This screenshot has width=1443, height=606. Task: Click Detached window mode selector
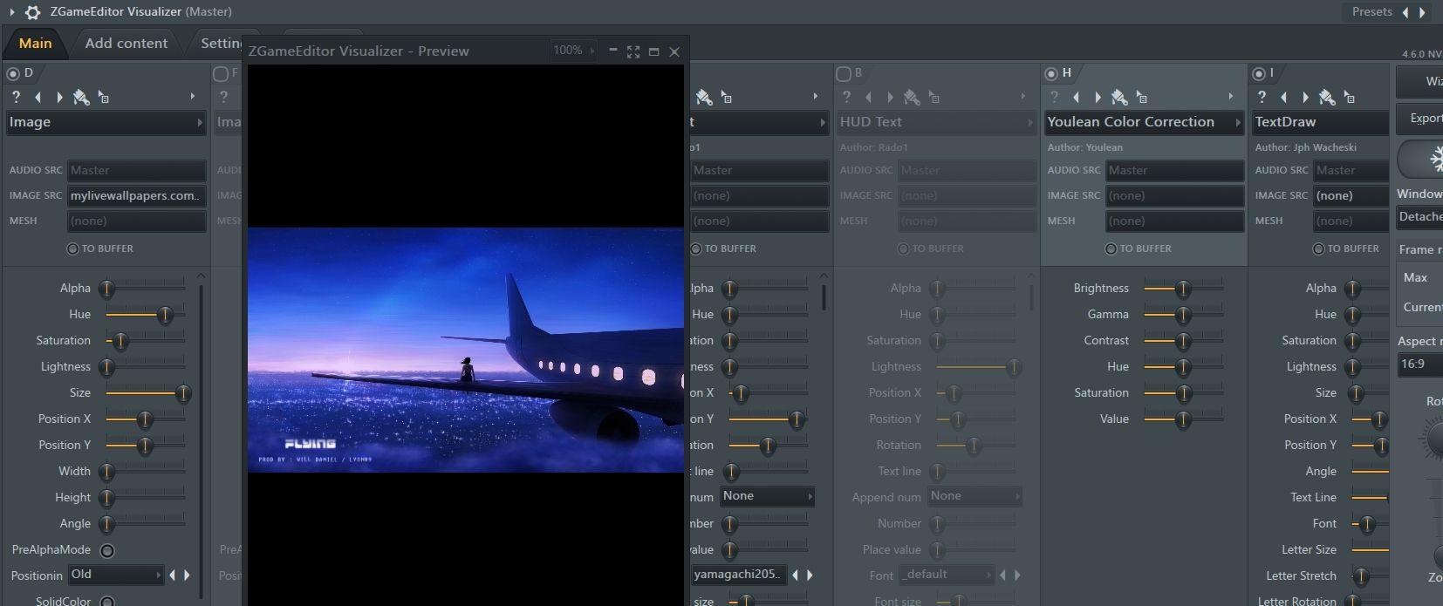1419,216
